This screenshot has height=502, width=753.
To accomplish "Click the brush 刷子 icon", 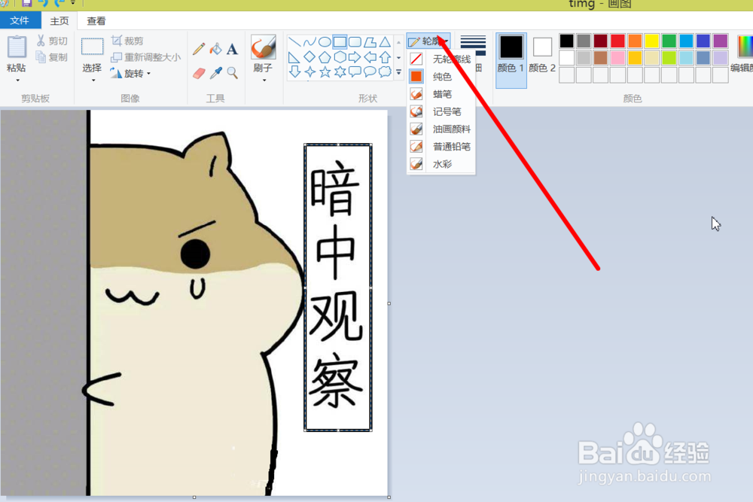I will pyautogui.click(x=263, y=47).
